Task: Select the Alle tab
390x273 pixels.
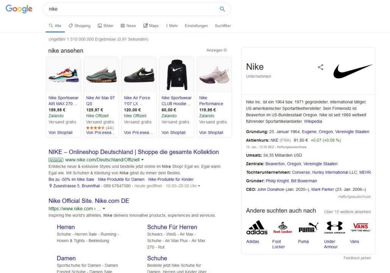Action: tap(55, 26)
